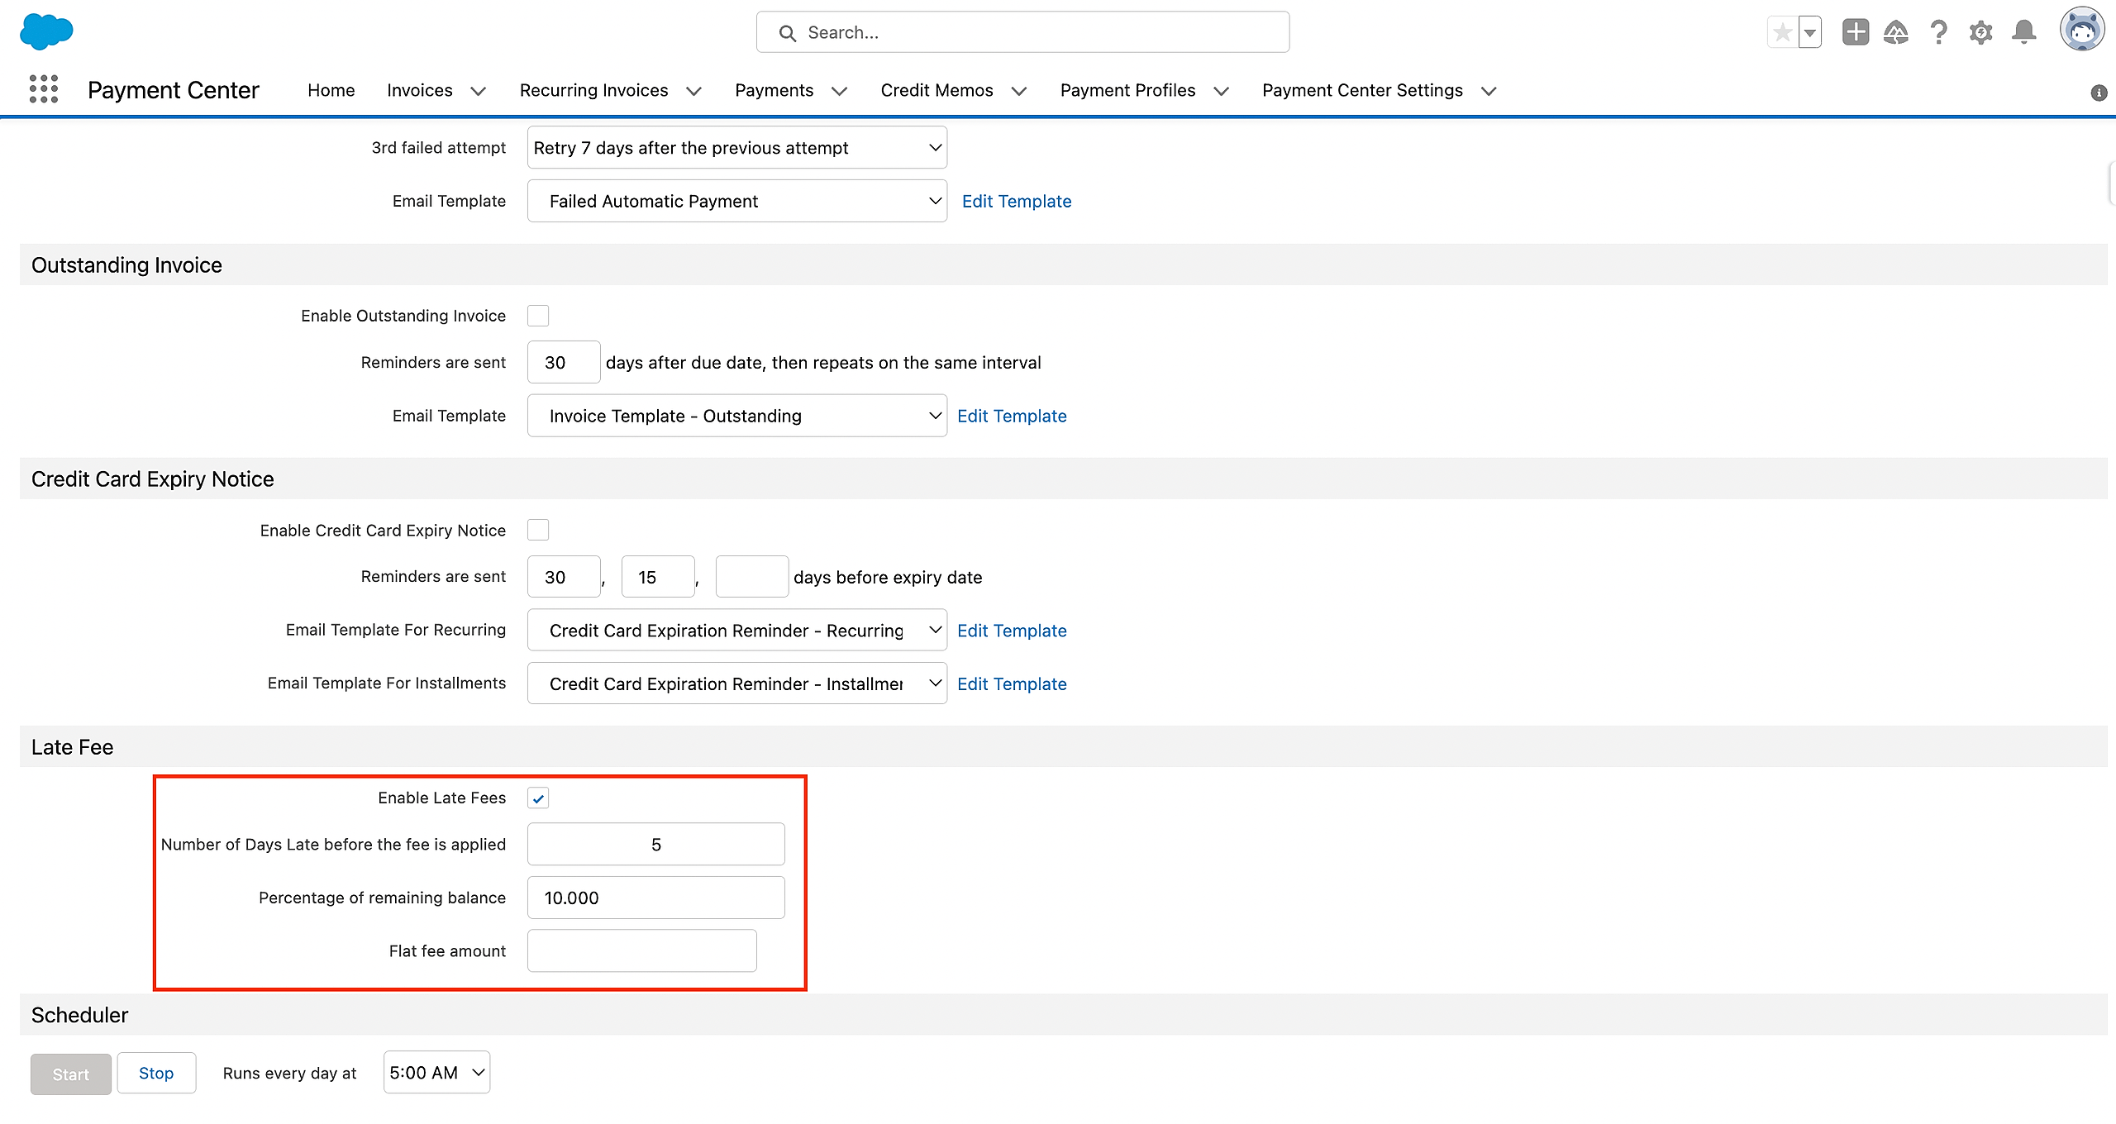This screenshot has height=1124, width=2116.
Task: Uncheck Enable Late Fees checkbox
Action: tap(538, 798)
